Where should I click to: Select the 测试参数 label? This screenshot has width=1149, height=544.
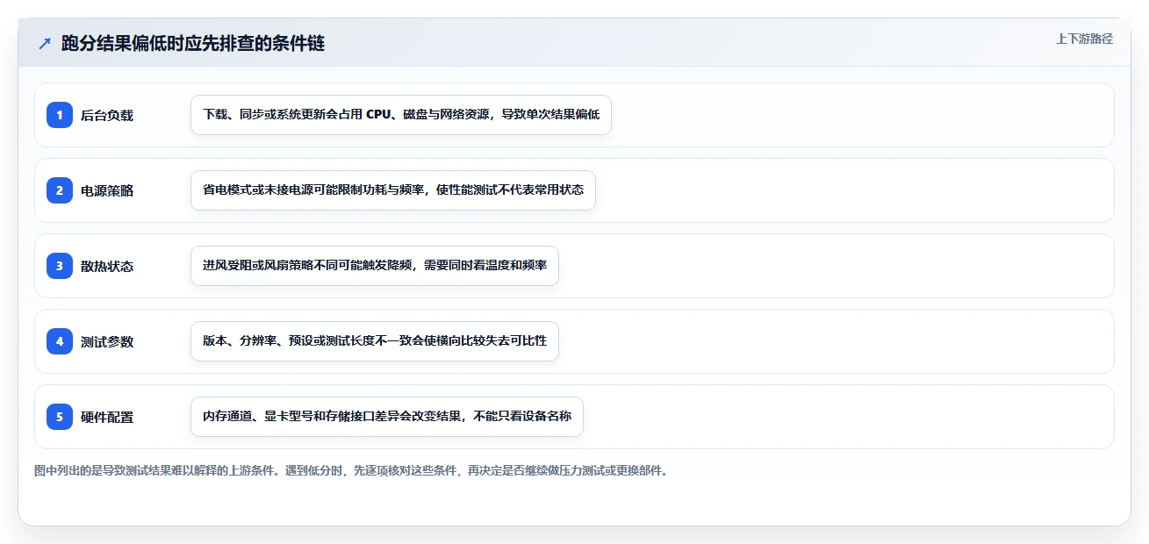pyautogui.click(x=107, y=341)
